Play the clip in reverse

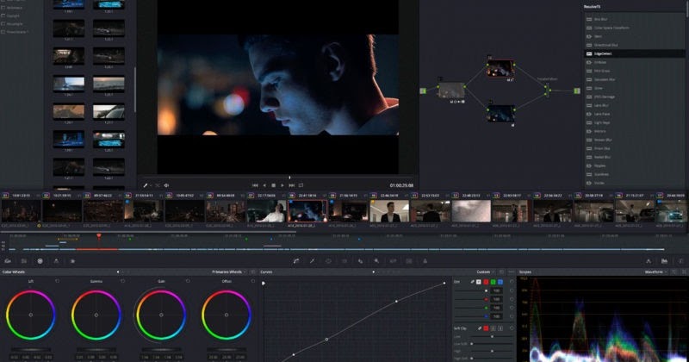(x=264, y=185)
